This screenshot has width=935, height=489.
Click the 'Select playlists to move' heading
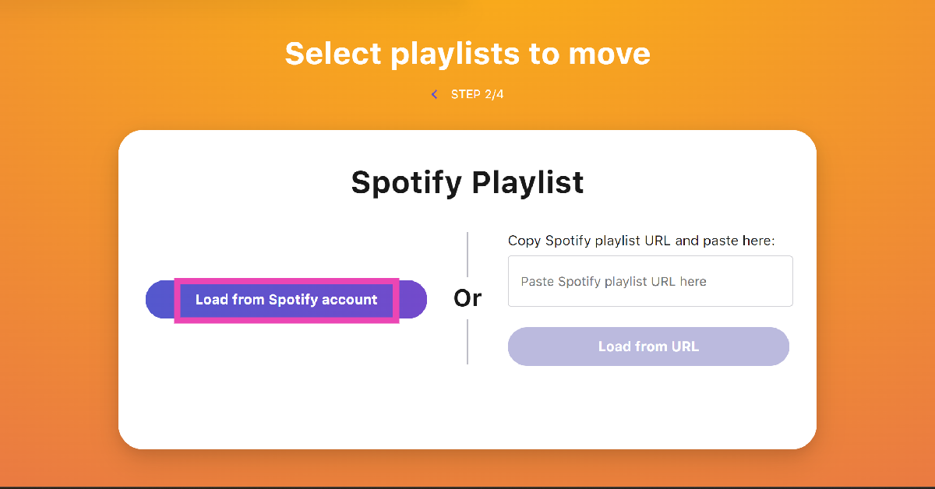pos(467,53)
